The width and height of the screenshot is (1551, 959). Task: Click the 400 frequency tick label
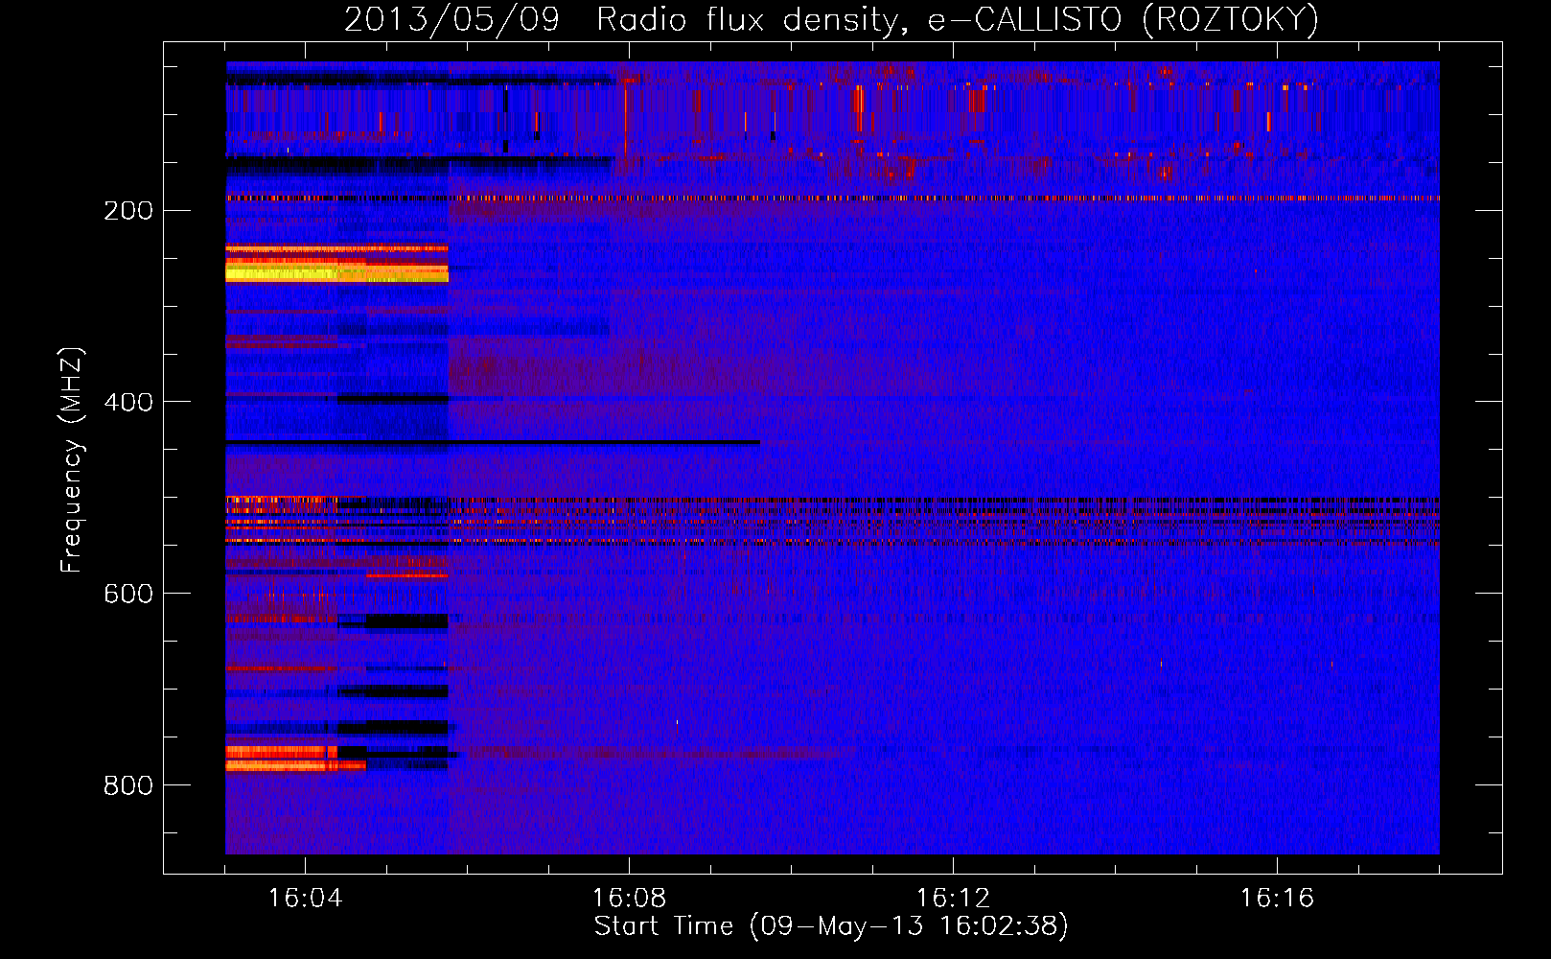point(127,402)
